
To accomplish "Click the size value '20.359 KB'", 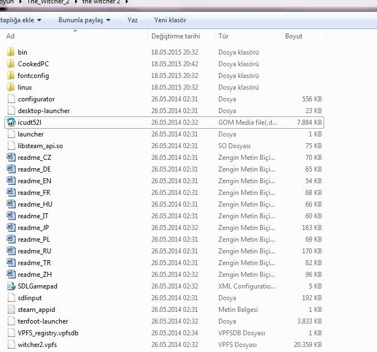I will pos(307,345).
